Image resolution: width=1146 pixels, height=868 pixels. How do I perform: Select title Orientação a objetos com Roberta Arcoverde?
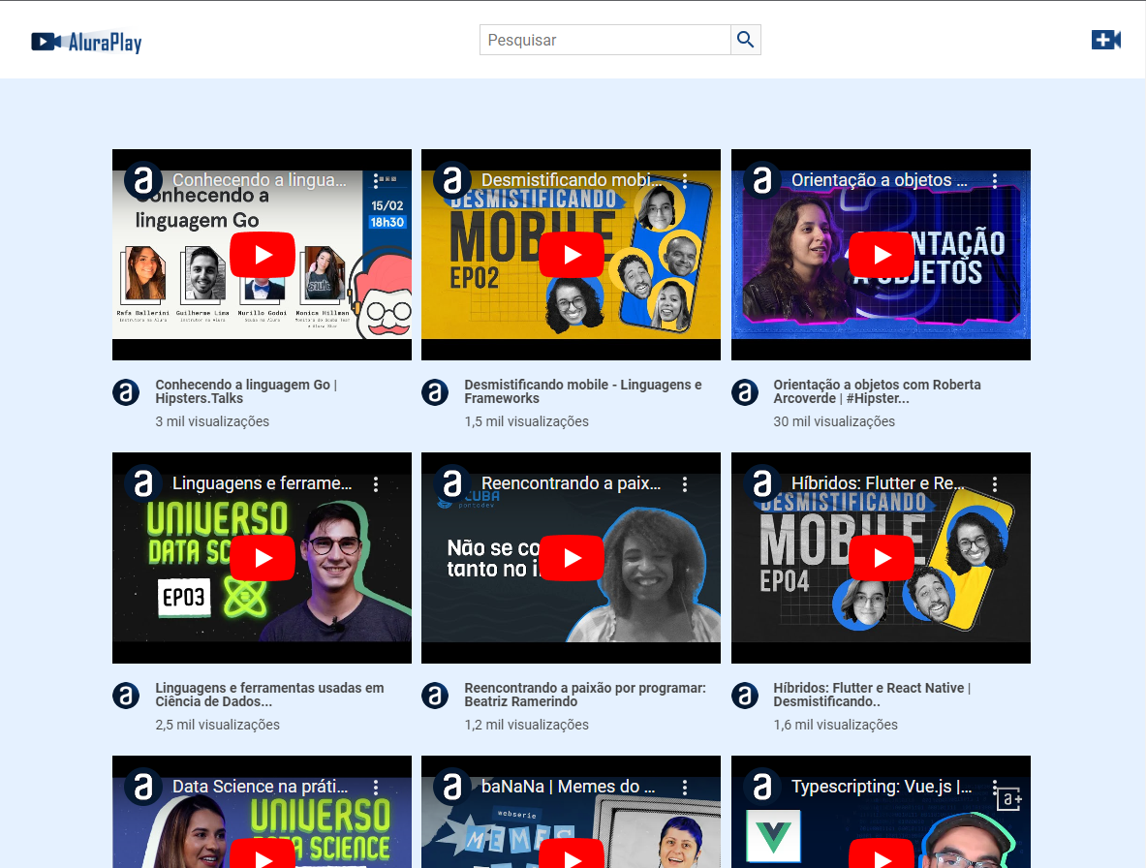(877, 391)
